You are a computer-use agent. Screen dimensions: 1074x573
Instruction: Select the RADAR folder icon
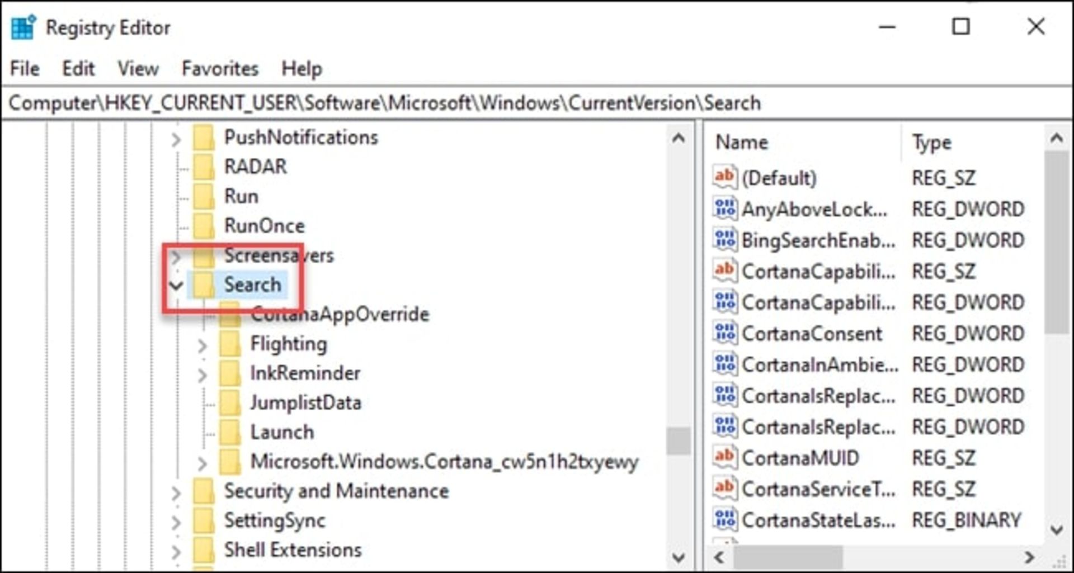tap(204, 167)
